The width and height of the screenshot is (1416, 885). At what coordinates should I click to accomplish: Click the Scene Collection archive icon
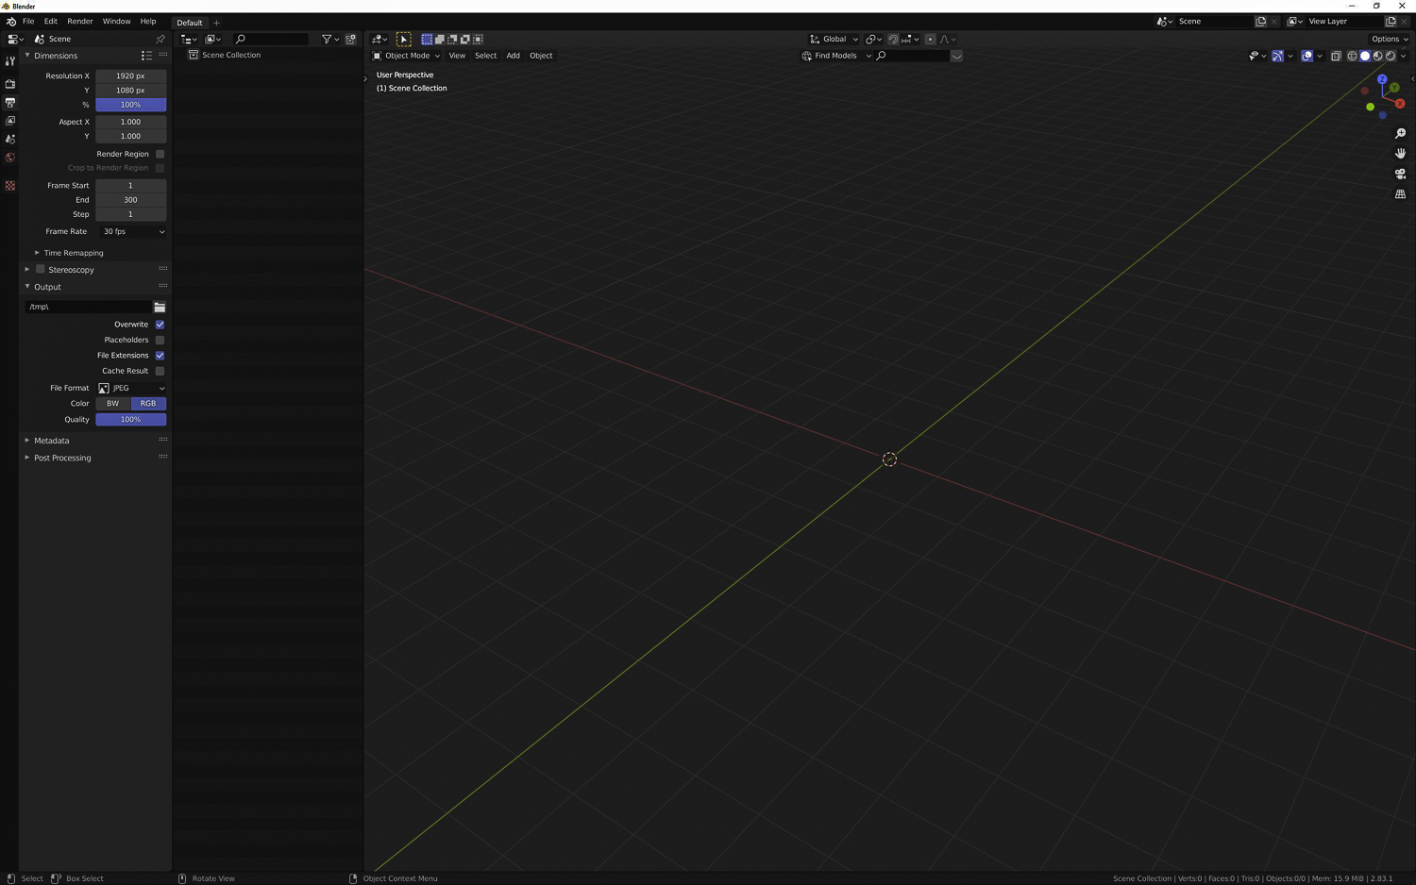coord(194,55)
